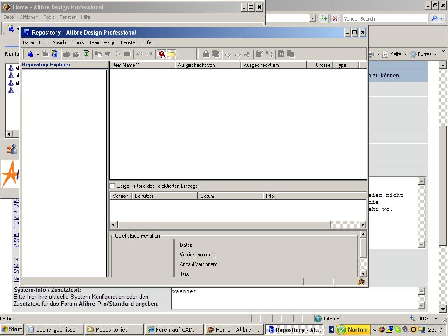This screenshot has height=336, width=448.
Task: Click the last stacked documents toolbar icon
Action: click(x=291, y=54)
